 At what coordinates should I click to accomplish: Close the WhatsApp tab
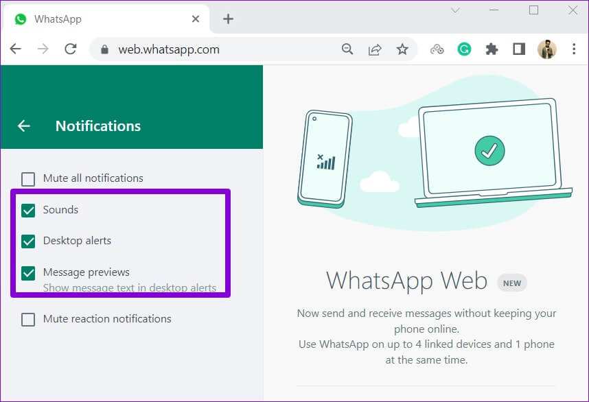(x=196, y=19)
